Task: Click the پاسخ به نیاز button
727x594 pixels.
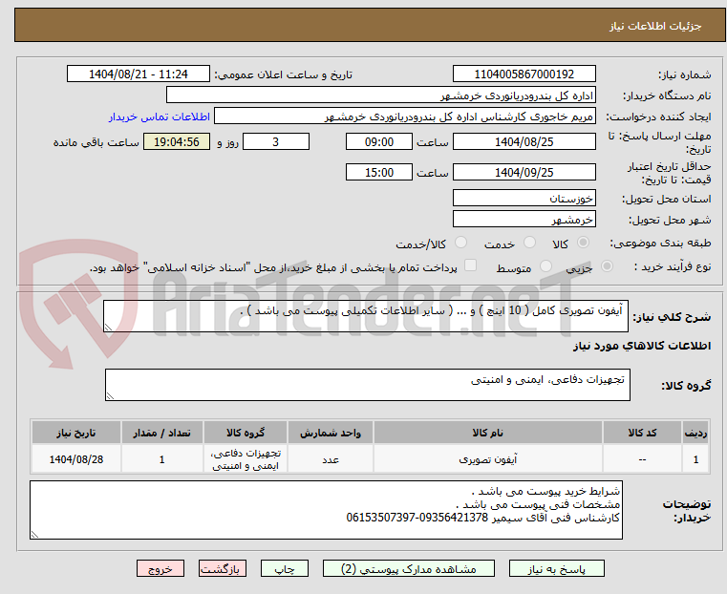Action: click(556, 568)
